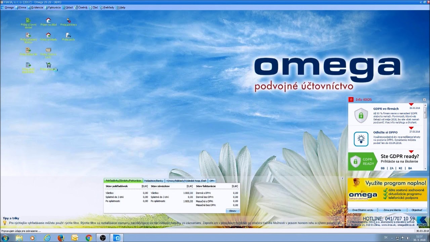Open shopping cart shortcut icon

48,65
